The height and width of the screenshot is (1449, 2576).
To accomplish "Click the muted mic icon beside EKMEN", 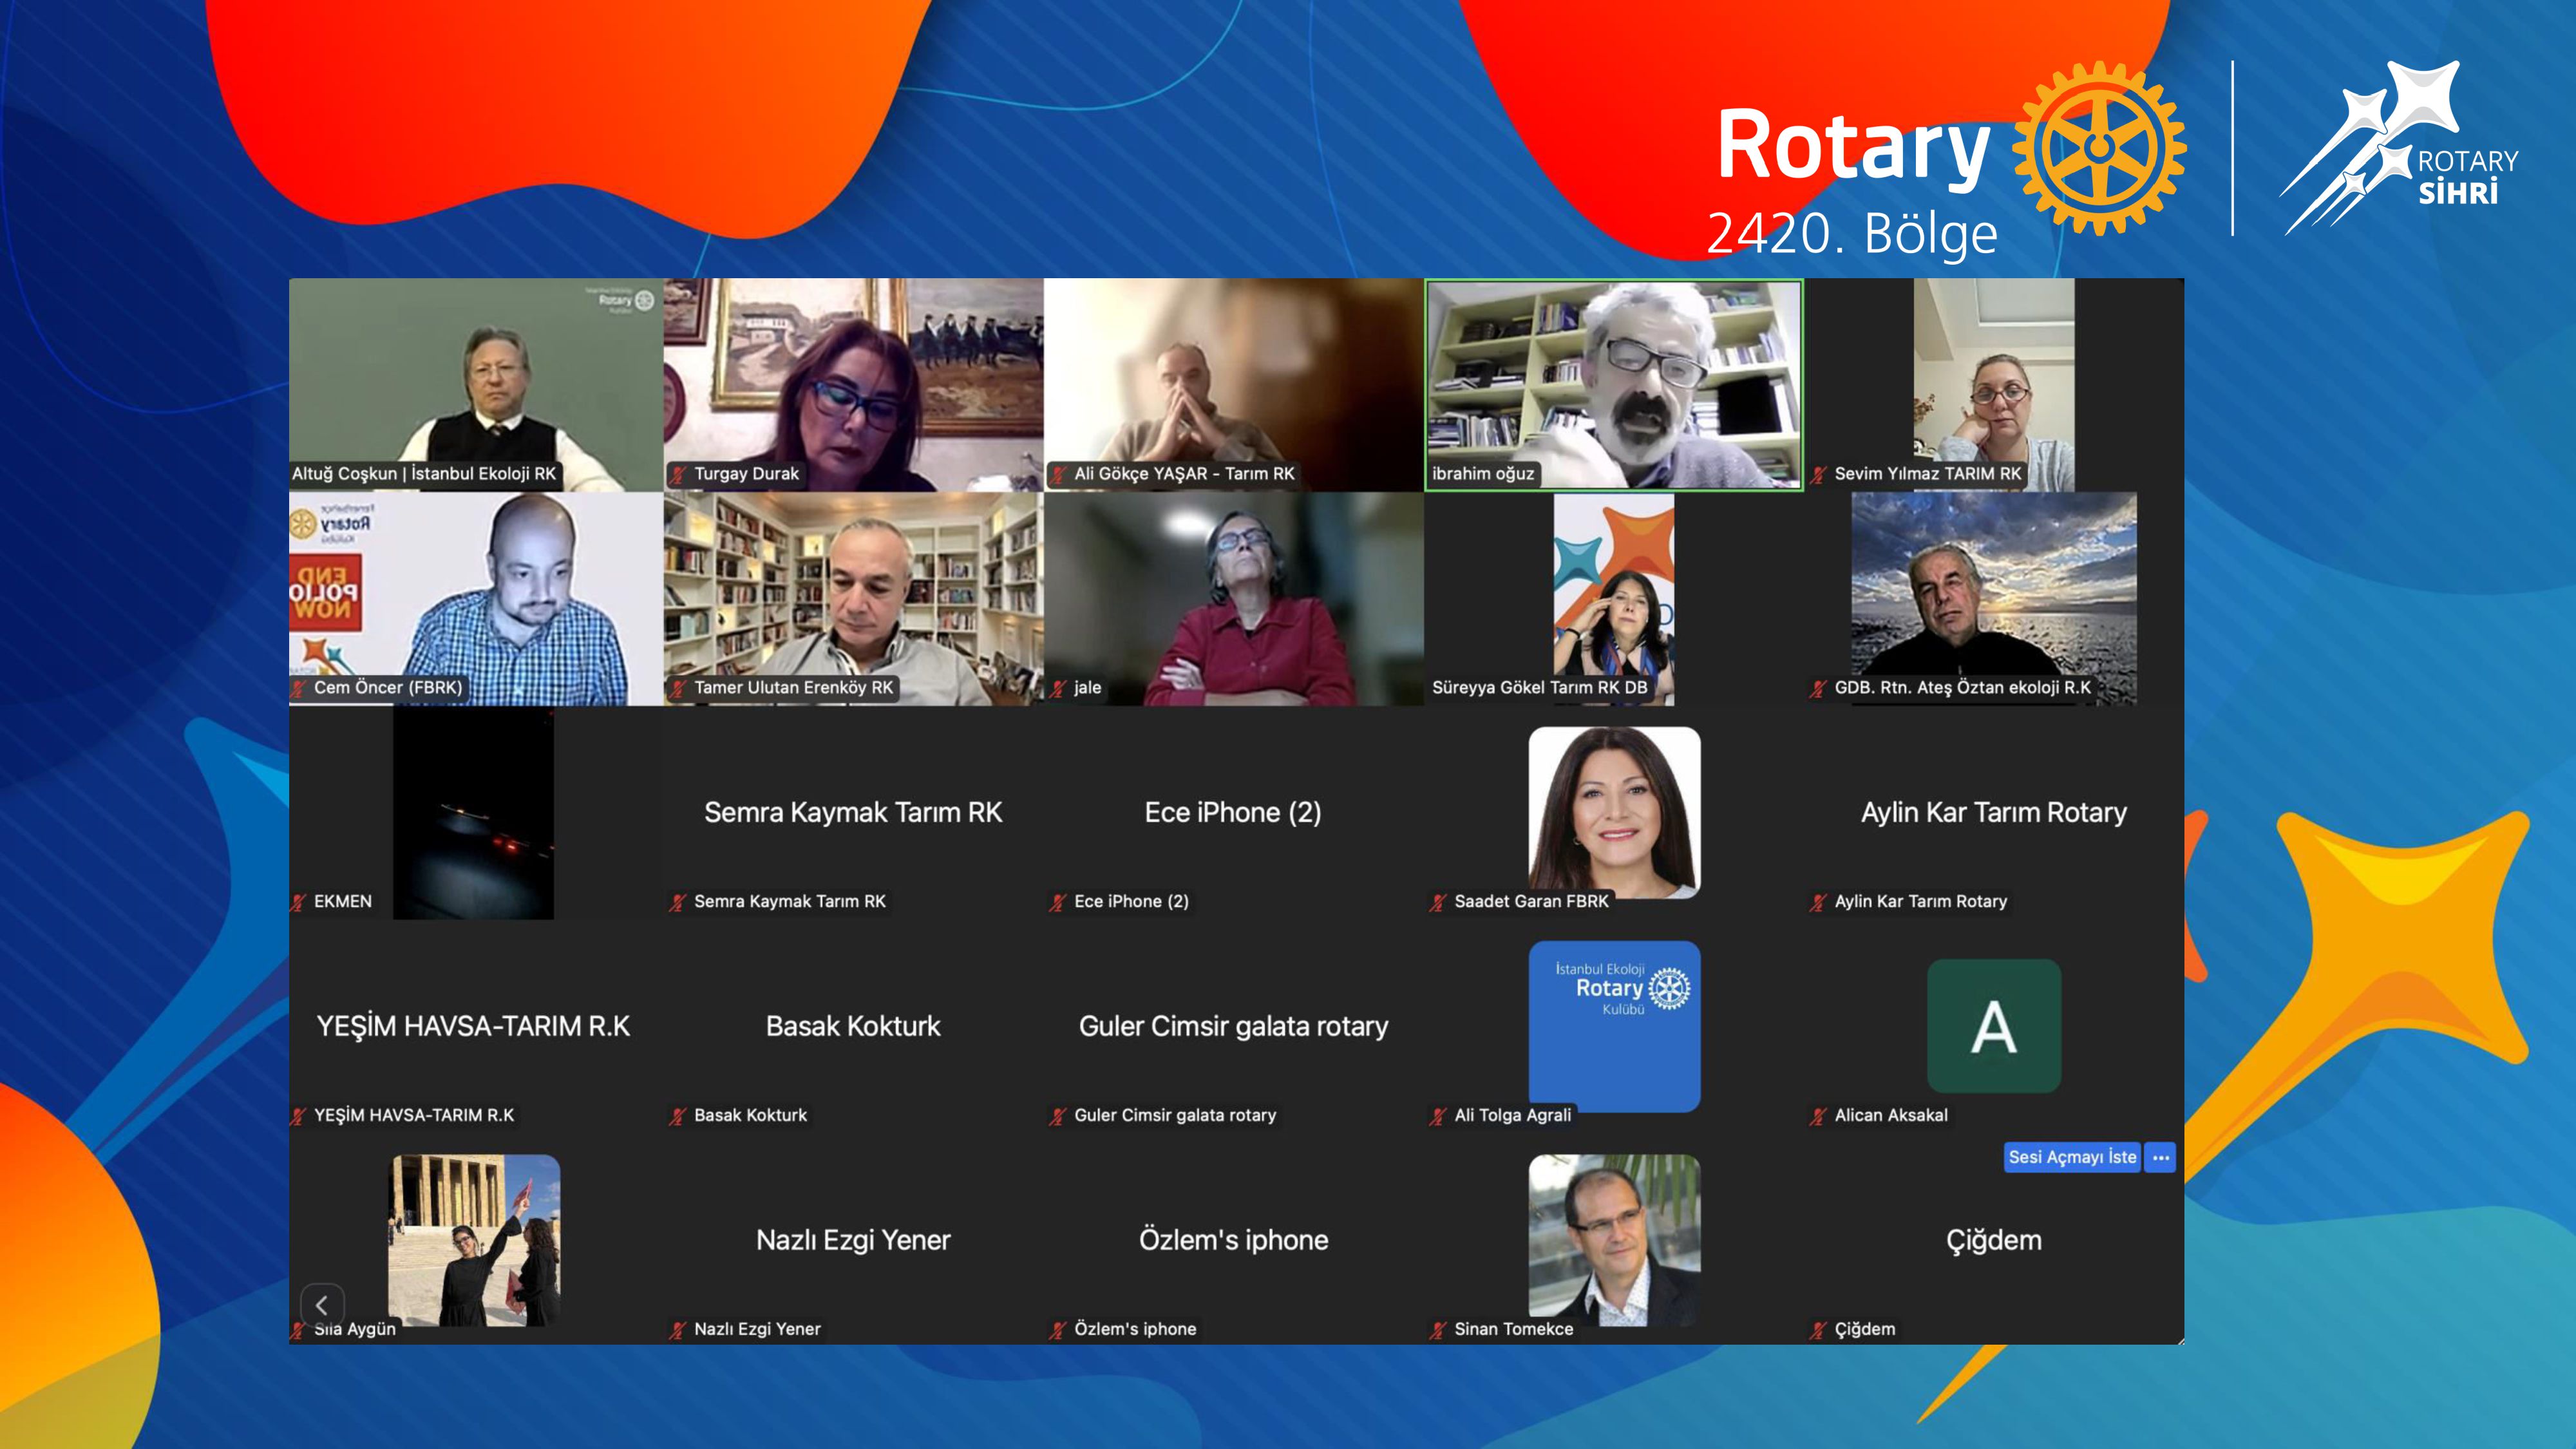I will [298, 902].
